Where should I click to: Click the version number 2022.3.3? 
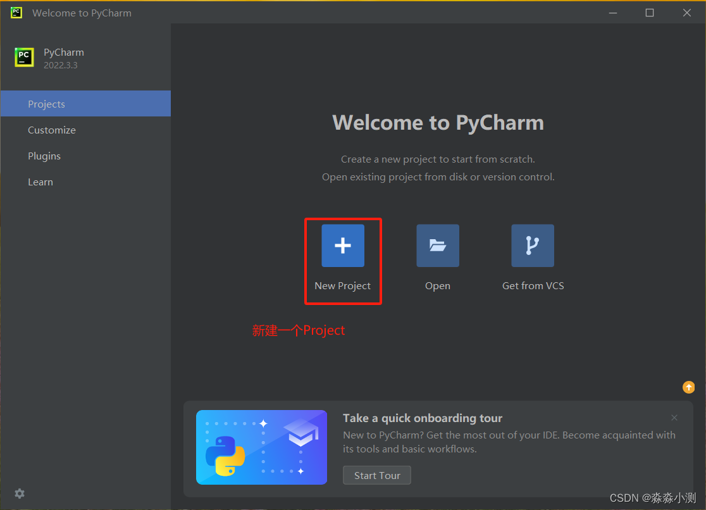point(61,65)
